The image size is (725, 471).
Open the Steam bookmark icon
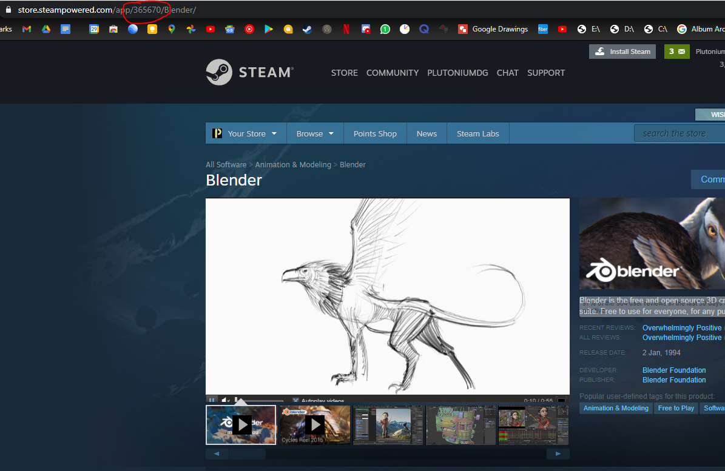point(307,29)
